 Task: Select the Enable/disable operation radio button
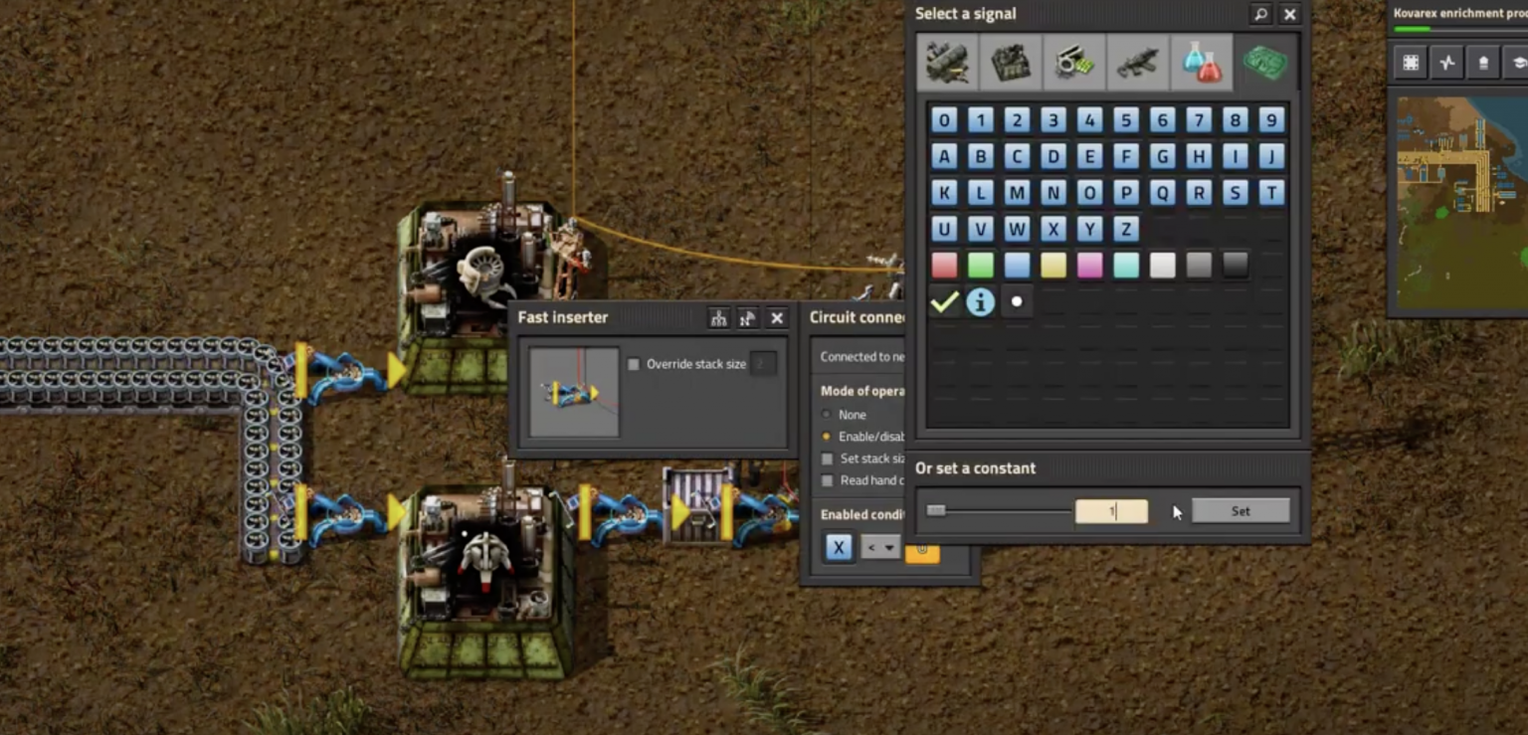tap(826, 436)
